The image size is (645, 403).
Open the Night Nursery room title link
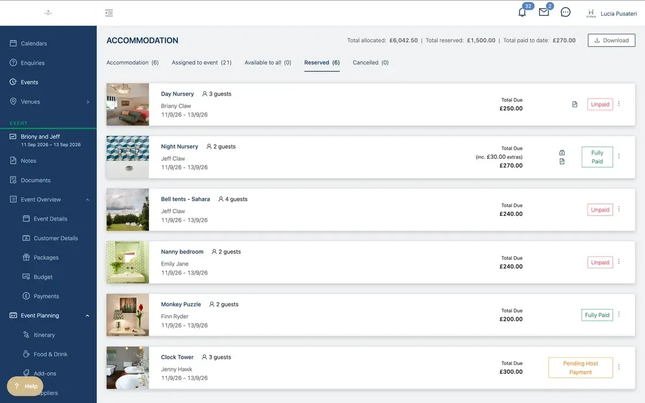(179, 146)
